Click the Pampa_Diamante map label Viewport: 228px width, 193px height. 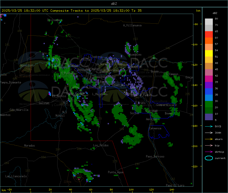click(x=11, y=82)
